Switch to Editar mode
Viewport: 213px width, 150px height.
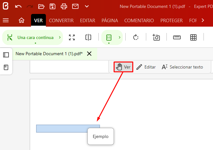pyautogui.click(x=146, y=67)
